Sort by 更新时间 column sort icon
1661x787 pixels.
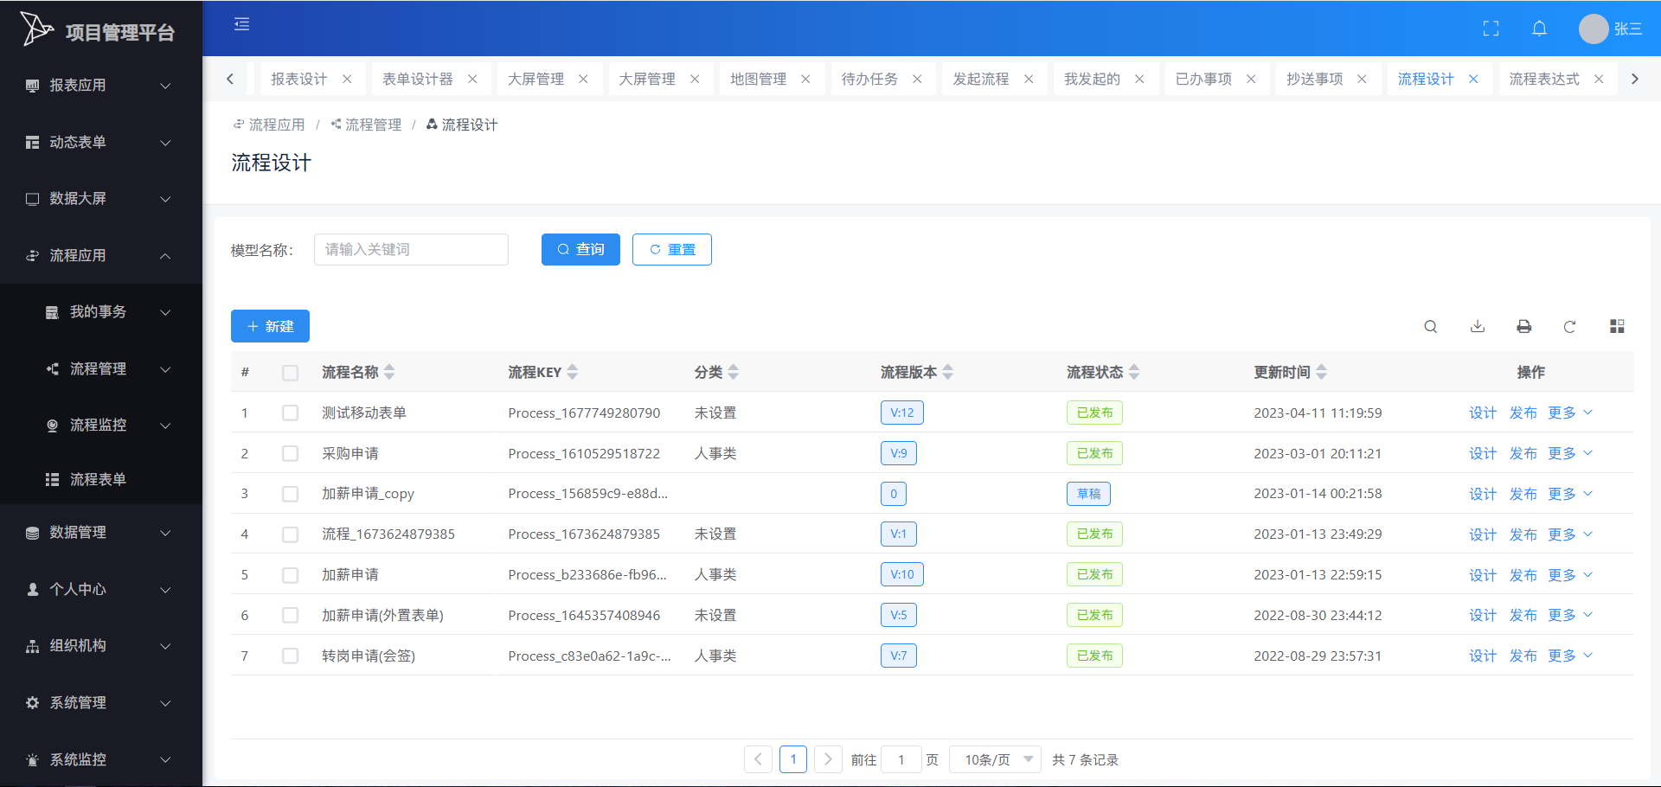click(x=1321, y=372)
